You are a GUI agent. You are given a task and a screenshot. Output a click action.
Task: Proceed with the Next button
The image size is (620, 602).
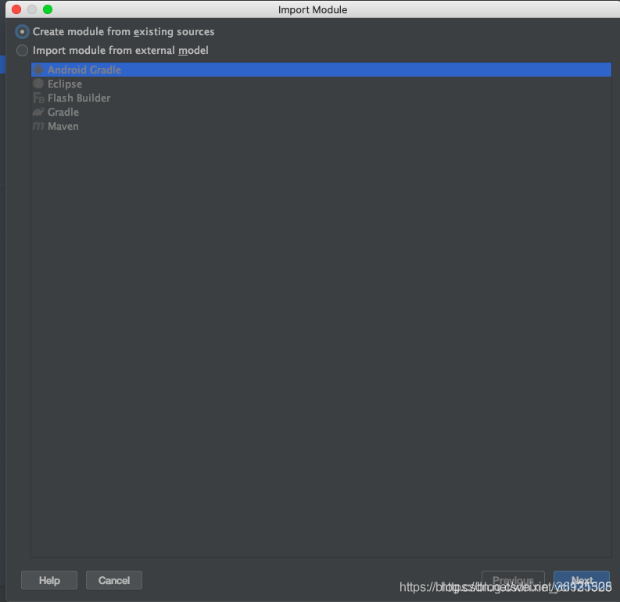point(582,580)
